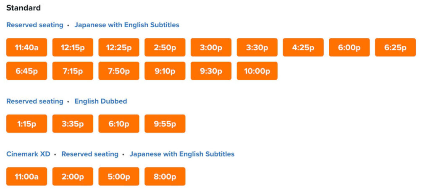Book the 12:15p subtitled showtime

(x=73, y=47)
